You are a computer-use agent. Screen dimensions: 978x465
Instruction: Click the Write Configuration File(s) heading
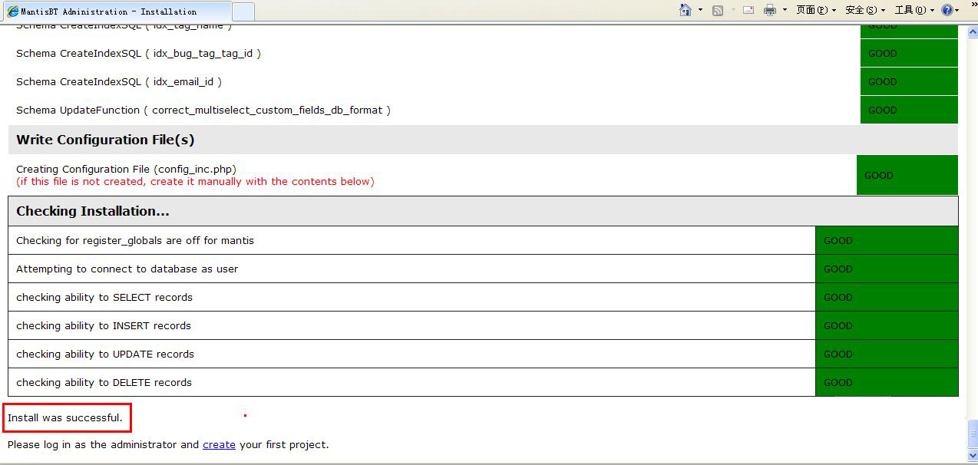pos(105,140)
